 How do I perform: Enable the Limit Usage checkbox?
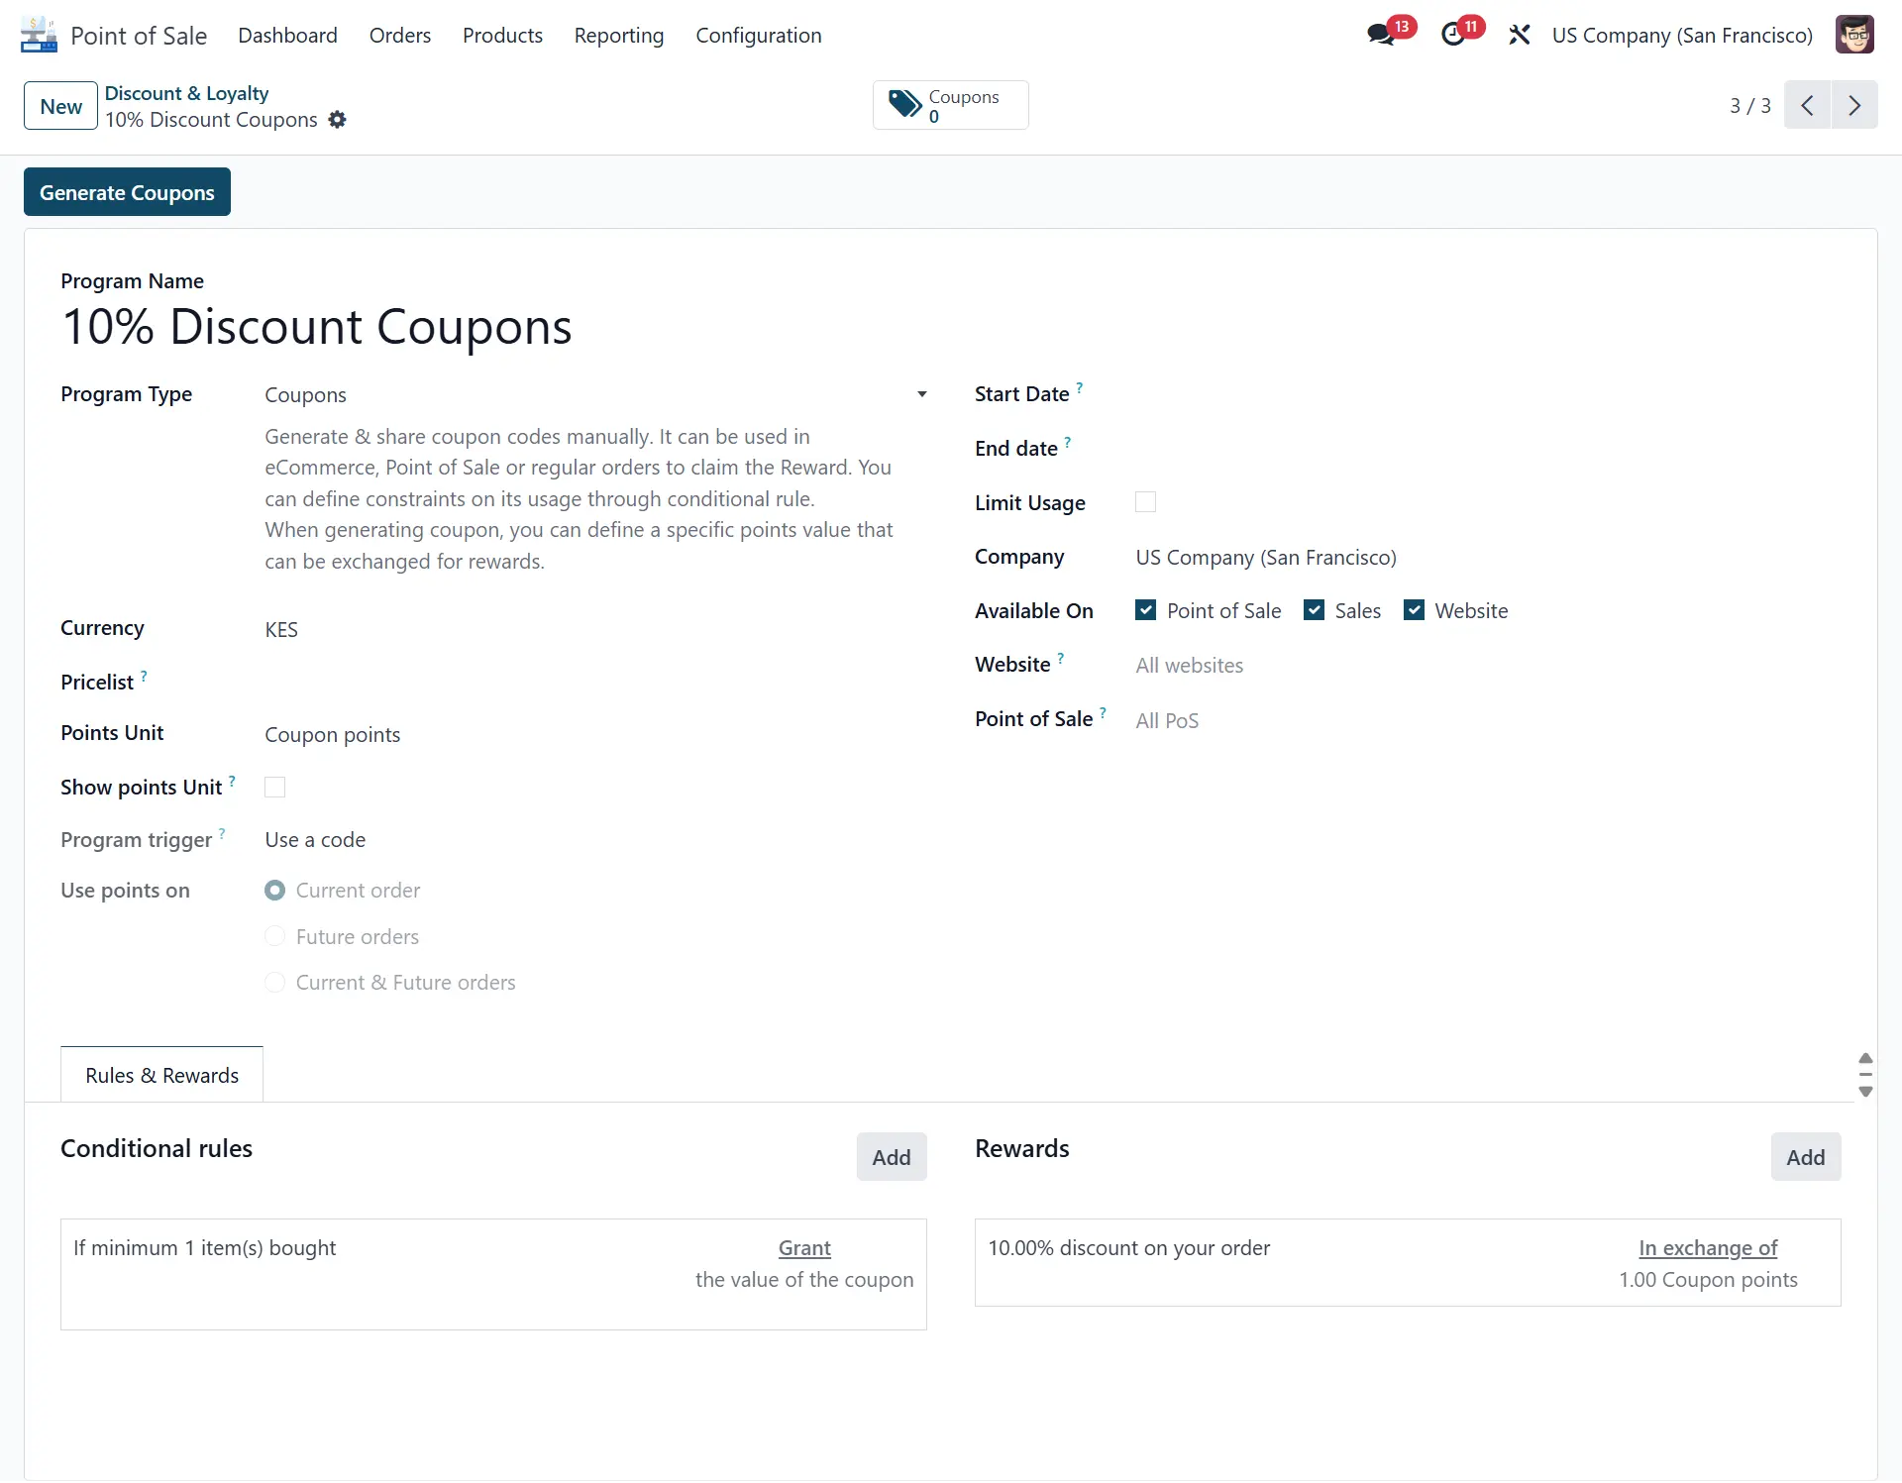(1145, 502)
